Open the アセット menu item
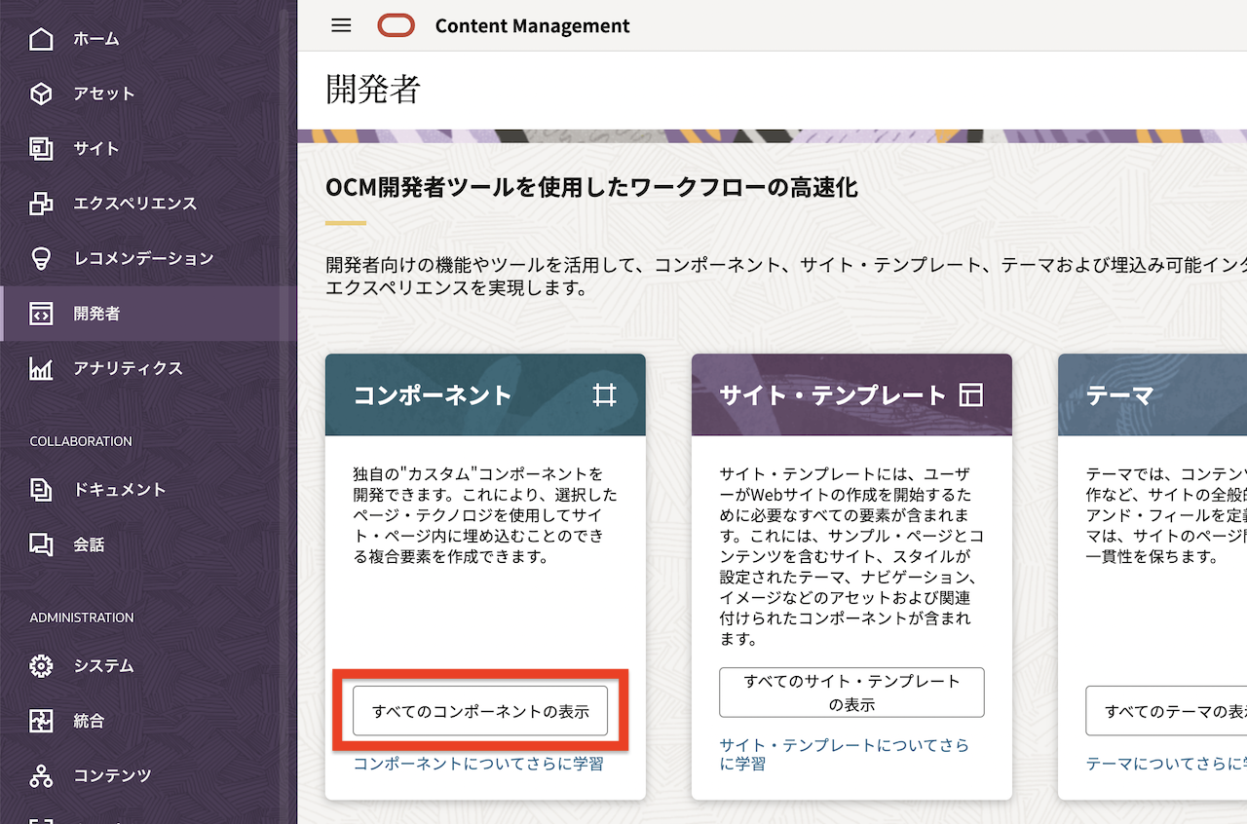The height and width of the screenshot is (824, 1247). 148,94
